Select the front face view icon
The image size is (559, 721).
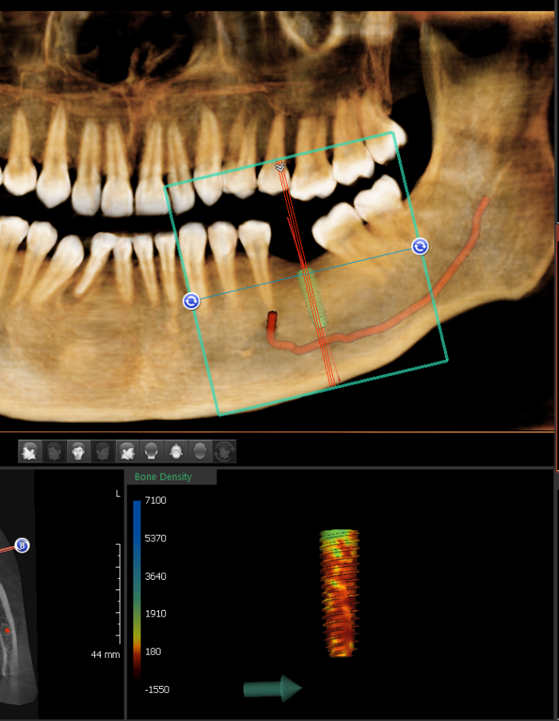(x=78, y=452)
